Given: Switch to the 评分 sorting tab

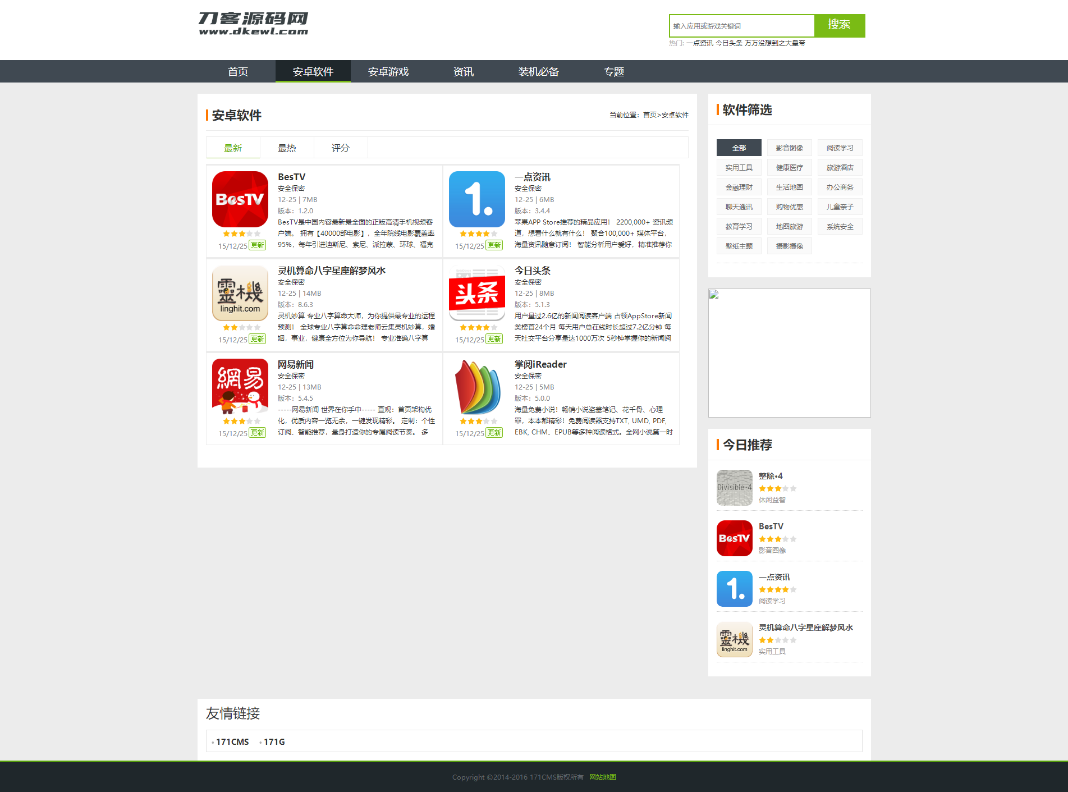Looking at the screenshot, I should [x=341, y=148].
